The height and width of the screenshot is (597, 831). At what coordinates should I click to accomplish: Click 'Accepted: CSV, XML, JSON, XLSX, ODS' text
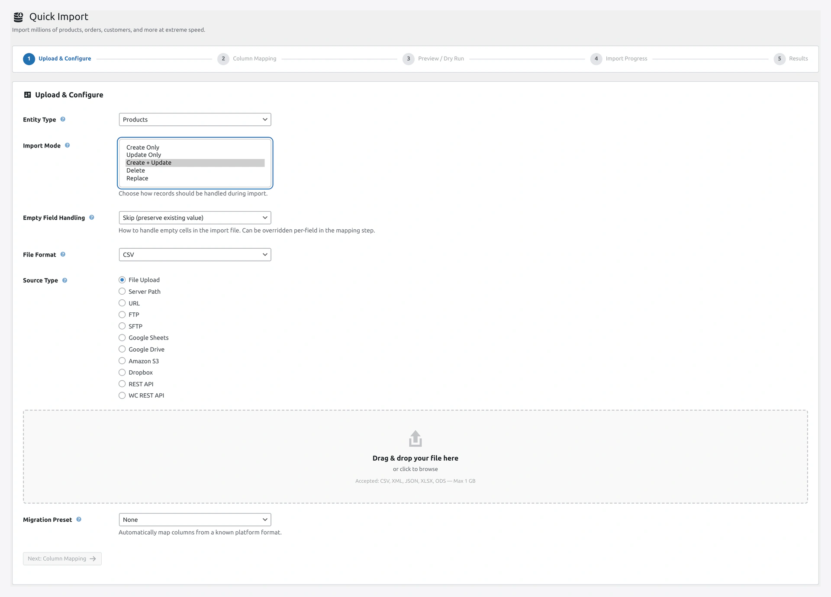(400, 481)
